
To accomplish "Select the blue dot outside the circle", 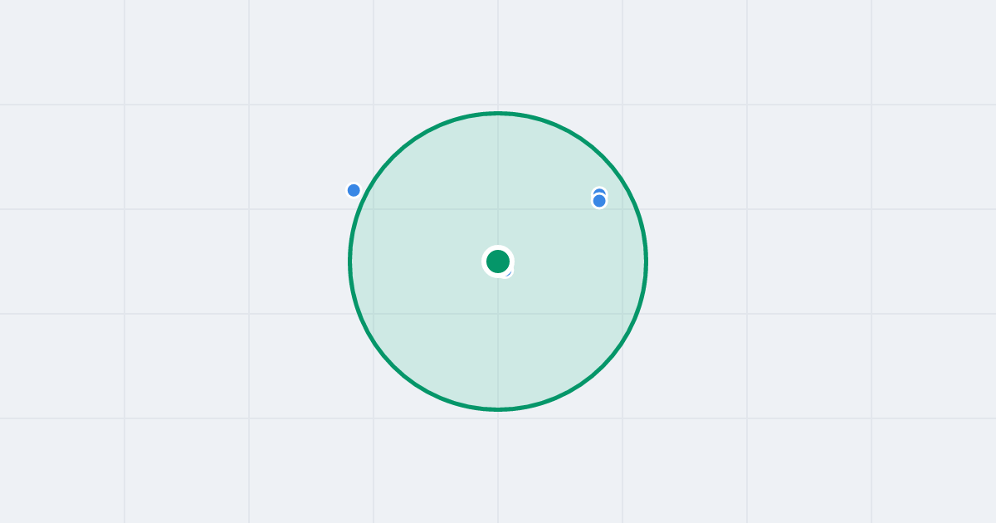I will click(354, 190).
